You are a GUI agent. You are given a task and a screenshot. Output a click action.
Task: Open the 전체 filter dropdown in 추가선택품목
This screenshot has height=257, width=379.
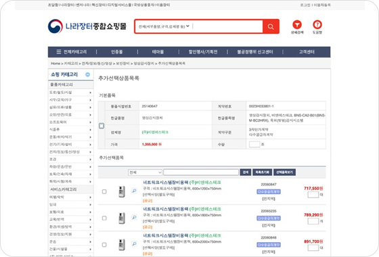coord(145,172)
